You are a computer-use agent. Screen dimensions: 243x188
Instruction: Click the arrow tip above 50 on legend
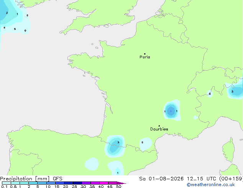click(x=121, y=183)
